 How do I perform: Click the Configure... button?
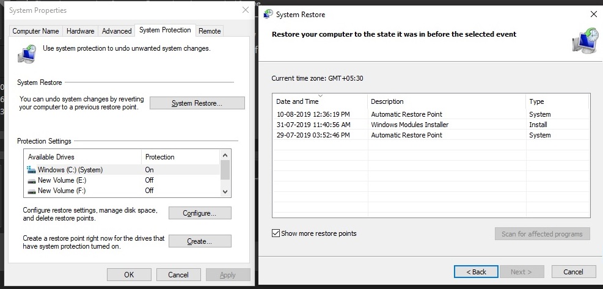click(200, 213)
